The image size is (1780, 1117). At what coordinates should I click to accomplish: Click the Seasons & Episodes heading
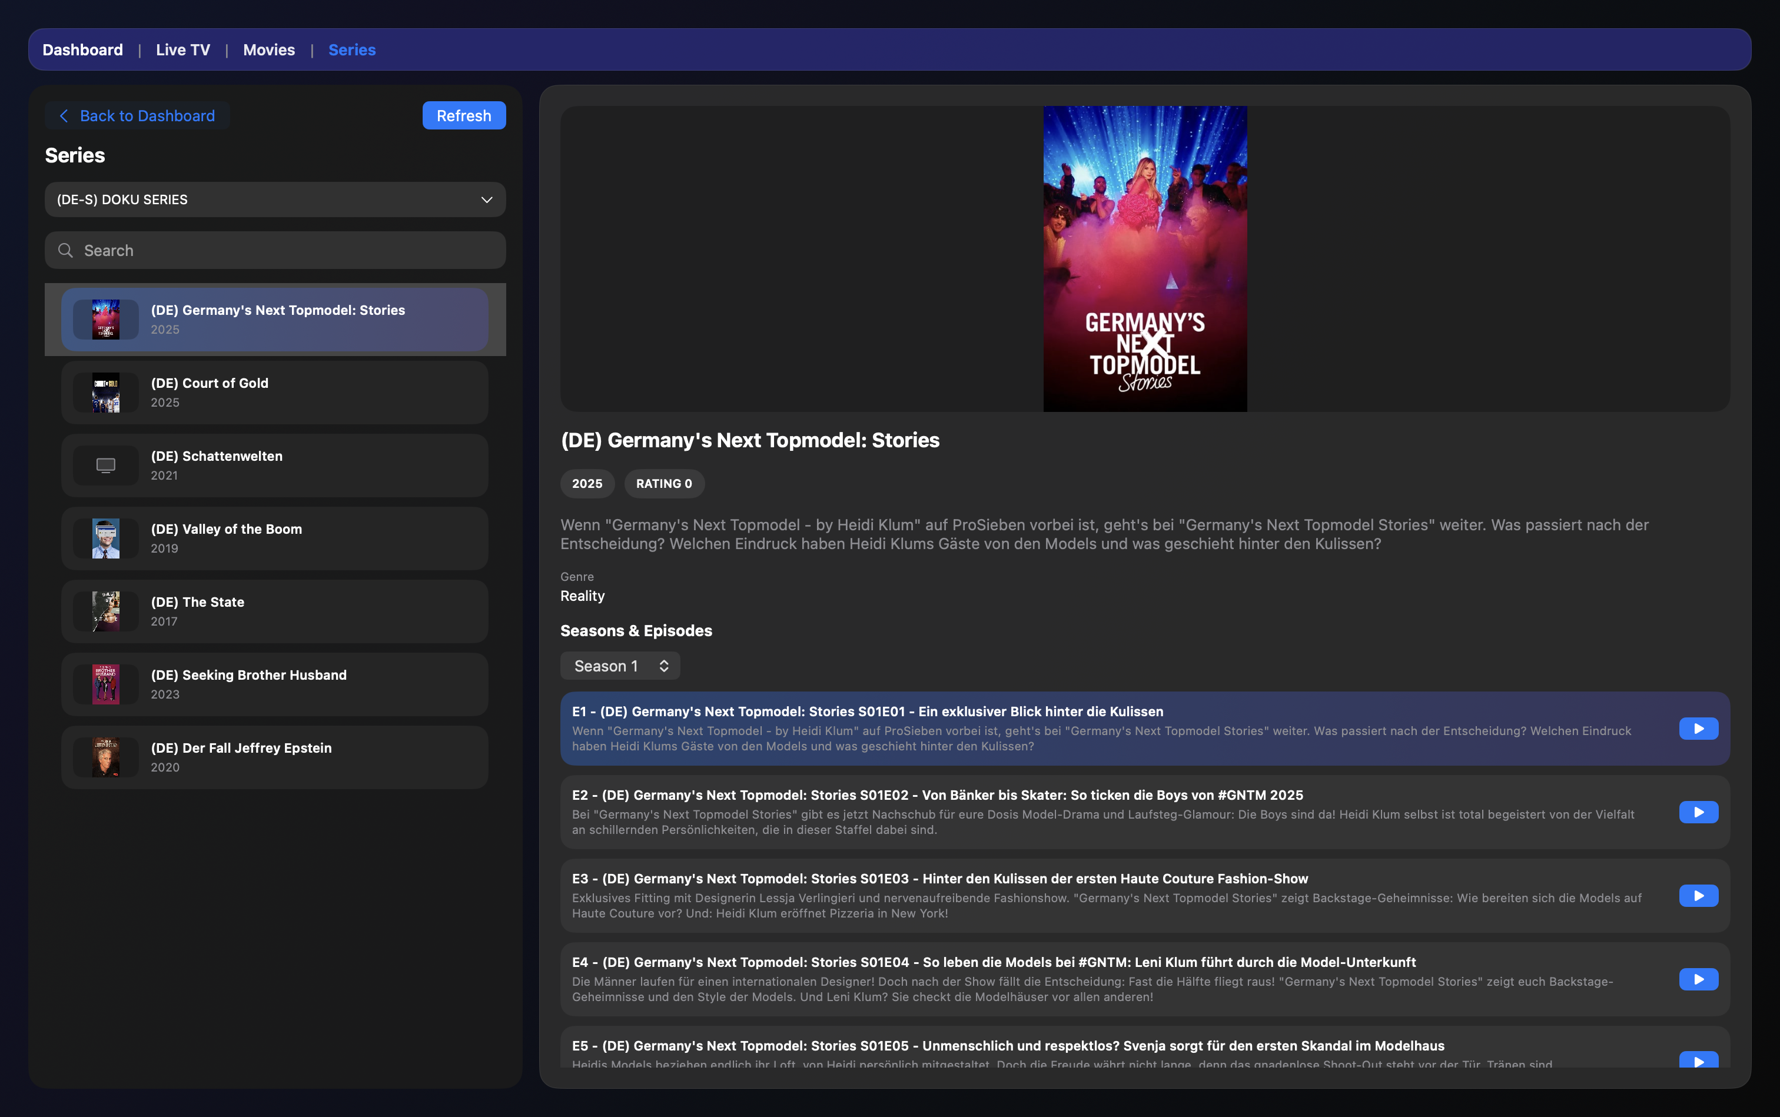636,631
